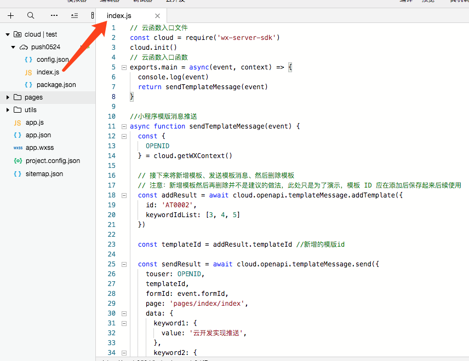Switch to the index.js tab
This screenshot has height=361, width=469.
tap(119, 15)
